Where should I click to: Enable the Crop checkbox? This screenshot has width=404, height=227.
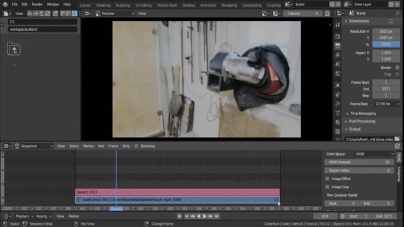click(397, 74)
